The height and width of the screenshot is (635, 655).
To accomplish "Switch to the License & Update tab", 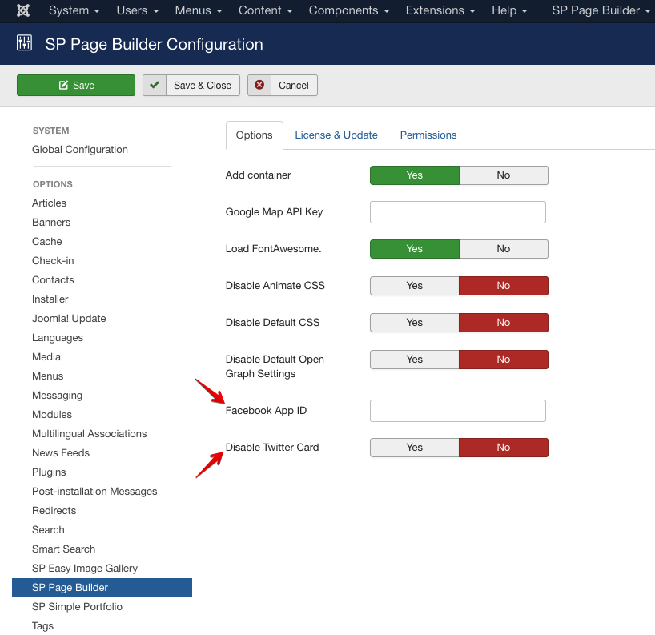I will pyautogui.click(x=336, y=135).
